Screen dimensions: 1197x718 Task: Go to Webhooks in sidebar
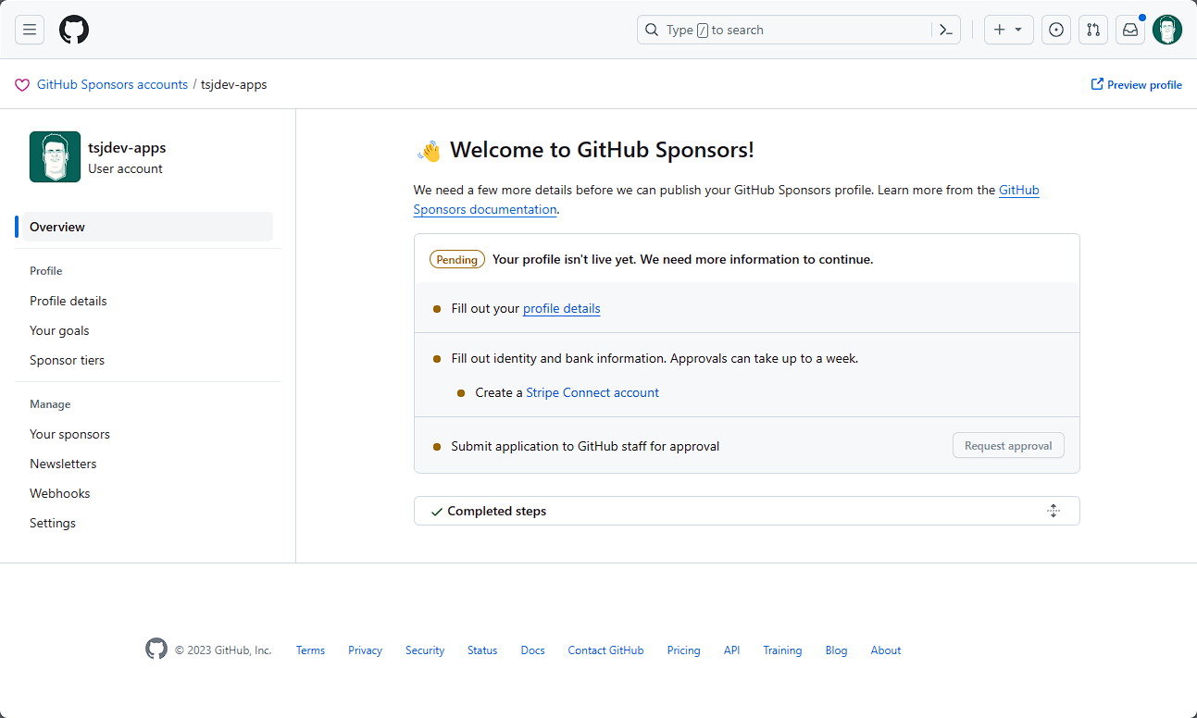[60, 493]
